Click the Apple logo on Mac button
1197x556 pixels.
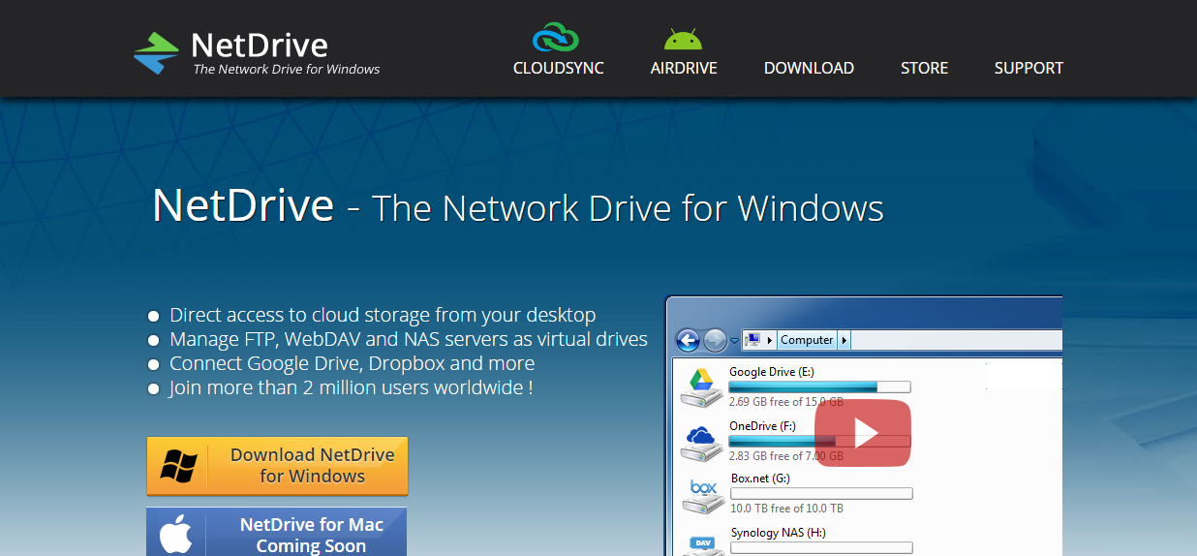(175, 535)
